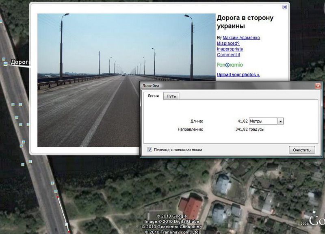
Task: Click the photo icon beside the "Дорога" map label
Action: point(5,64)
